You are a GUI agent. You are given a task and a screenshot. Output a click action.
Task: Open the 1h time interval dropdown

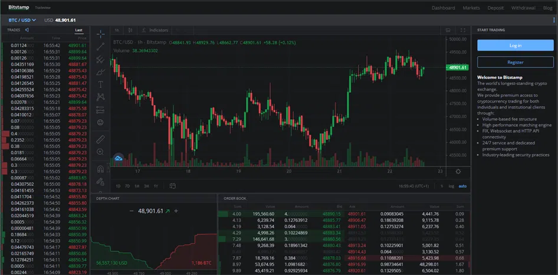click(117, 30)
